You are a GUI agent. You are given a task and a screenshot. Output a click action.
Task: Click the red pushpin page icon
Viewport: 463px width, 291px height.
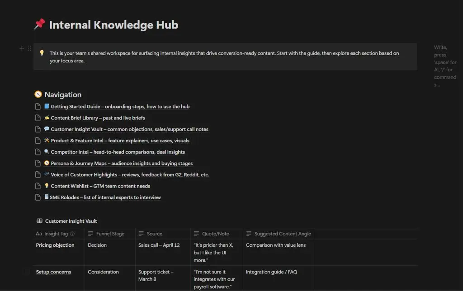click(39, 24)
